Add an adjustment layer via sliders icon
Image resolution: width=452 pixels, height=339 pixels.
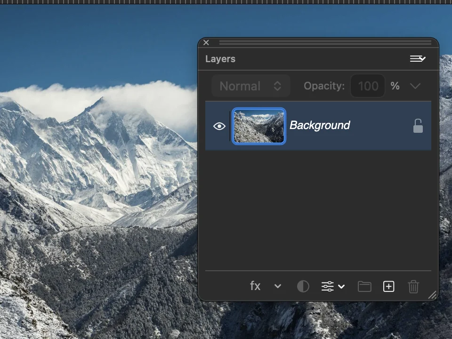[x=328, y=287]
